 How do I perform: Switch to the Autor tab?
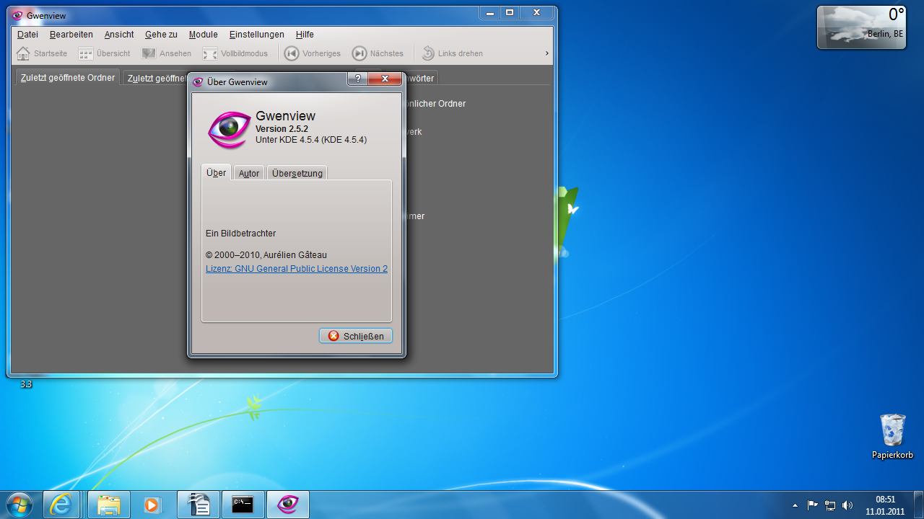pyautogui.click(x=248, y=173)
